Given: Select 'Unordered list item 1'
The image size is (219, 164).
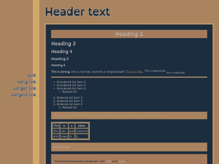Looking at the screenshot, I should click(x=71, y=82).
